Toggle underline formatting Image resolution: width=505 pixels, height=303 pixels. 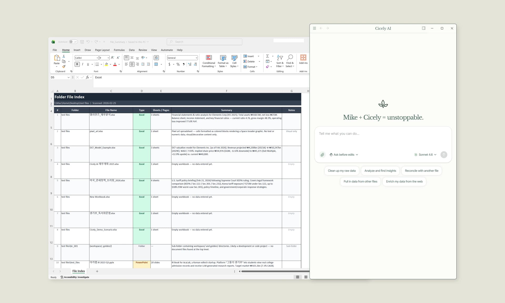point(88,64)
